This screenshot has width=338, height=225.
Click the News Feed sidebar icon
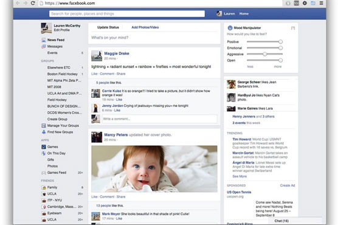point(44,40)
